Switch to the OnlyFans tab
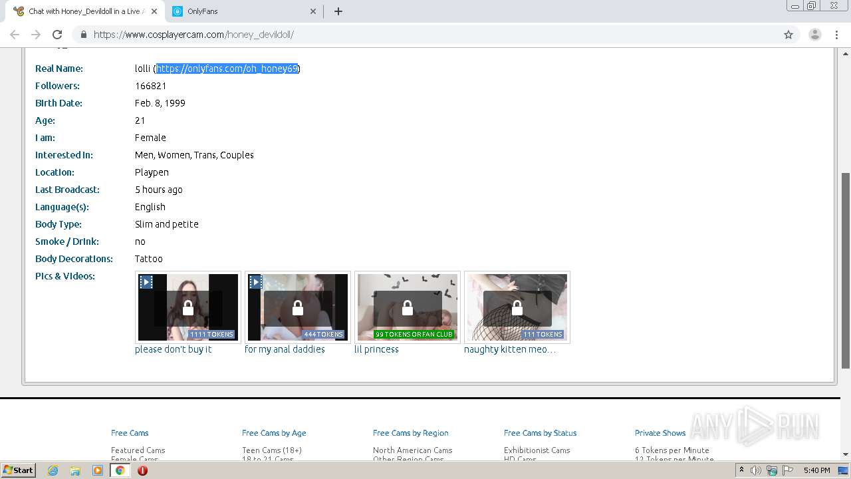Image resolution: width=851 pixels, height=479 pixels. pyautogui.click(x=243, y=11)
